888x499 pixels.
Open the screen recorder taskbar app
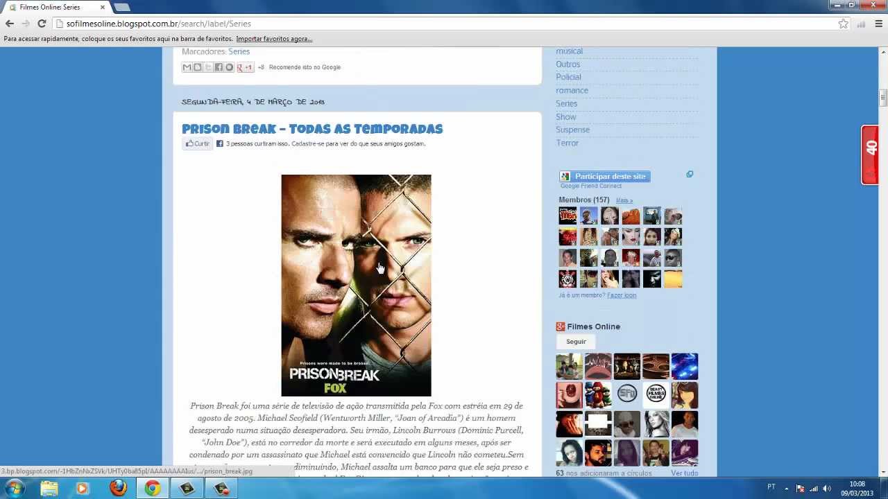pyautogui.click(x=187, y=488)
